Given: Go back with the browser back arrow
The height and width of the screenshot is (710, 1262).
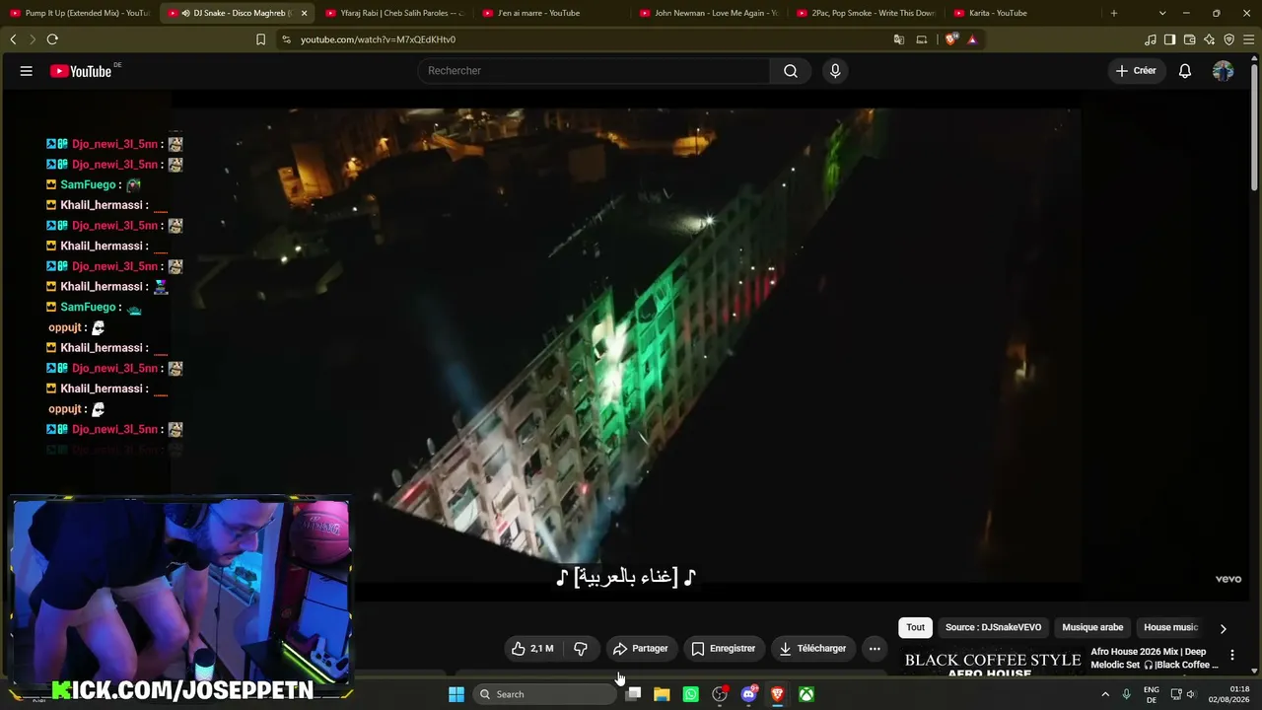Looking at the screenshot, I should tap(13, 39).
